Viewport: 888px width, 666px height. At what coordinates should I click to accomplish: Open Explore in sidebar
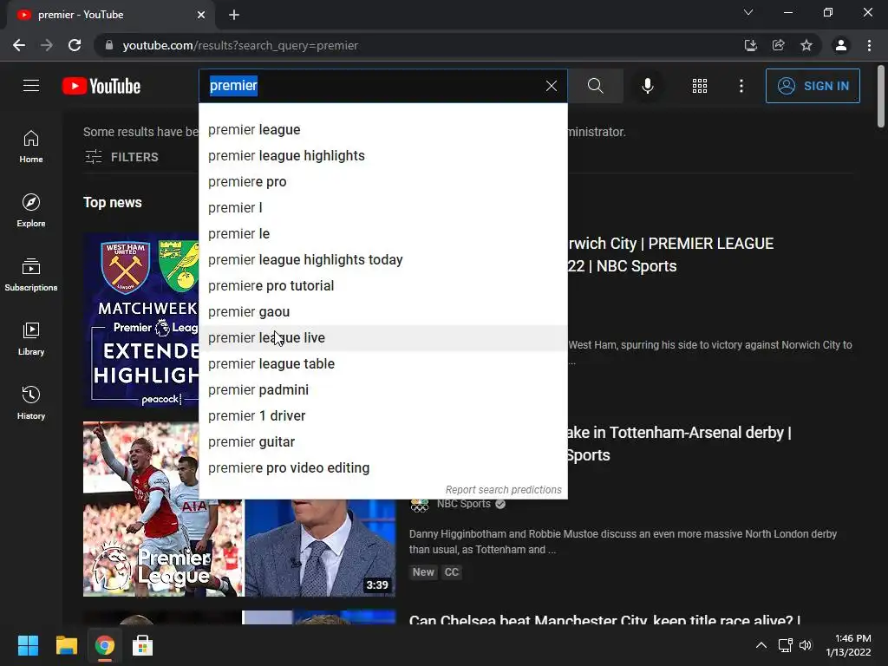coord(31,211)
